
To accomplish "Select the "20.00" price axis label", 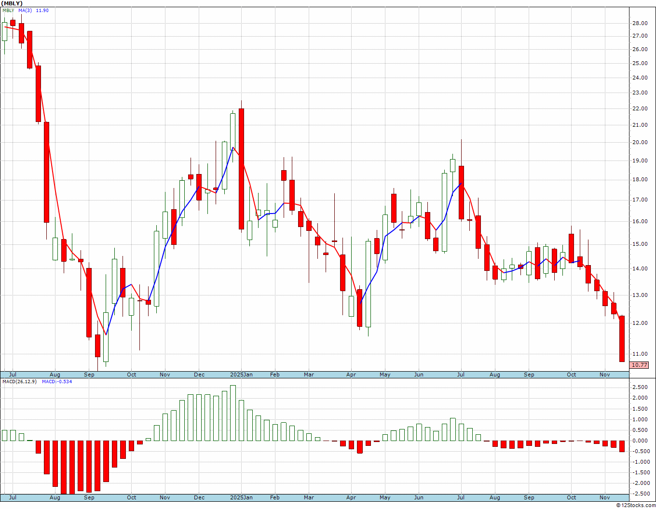I will [x=640, y=142].
